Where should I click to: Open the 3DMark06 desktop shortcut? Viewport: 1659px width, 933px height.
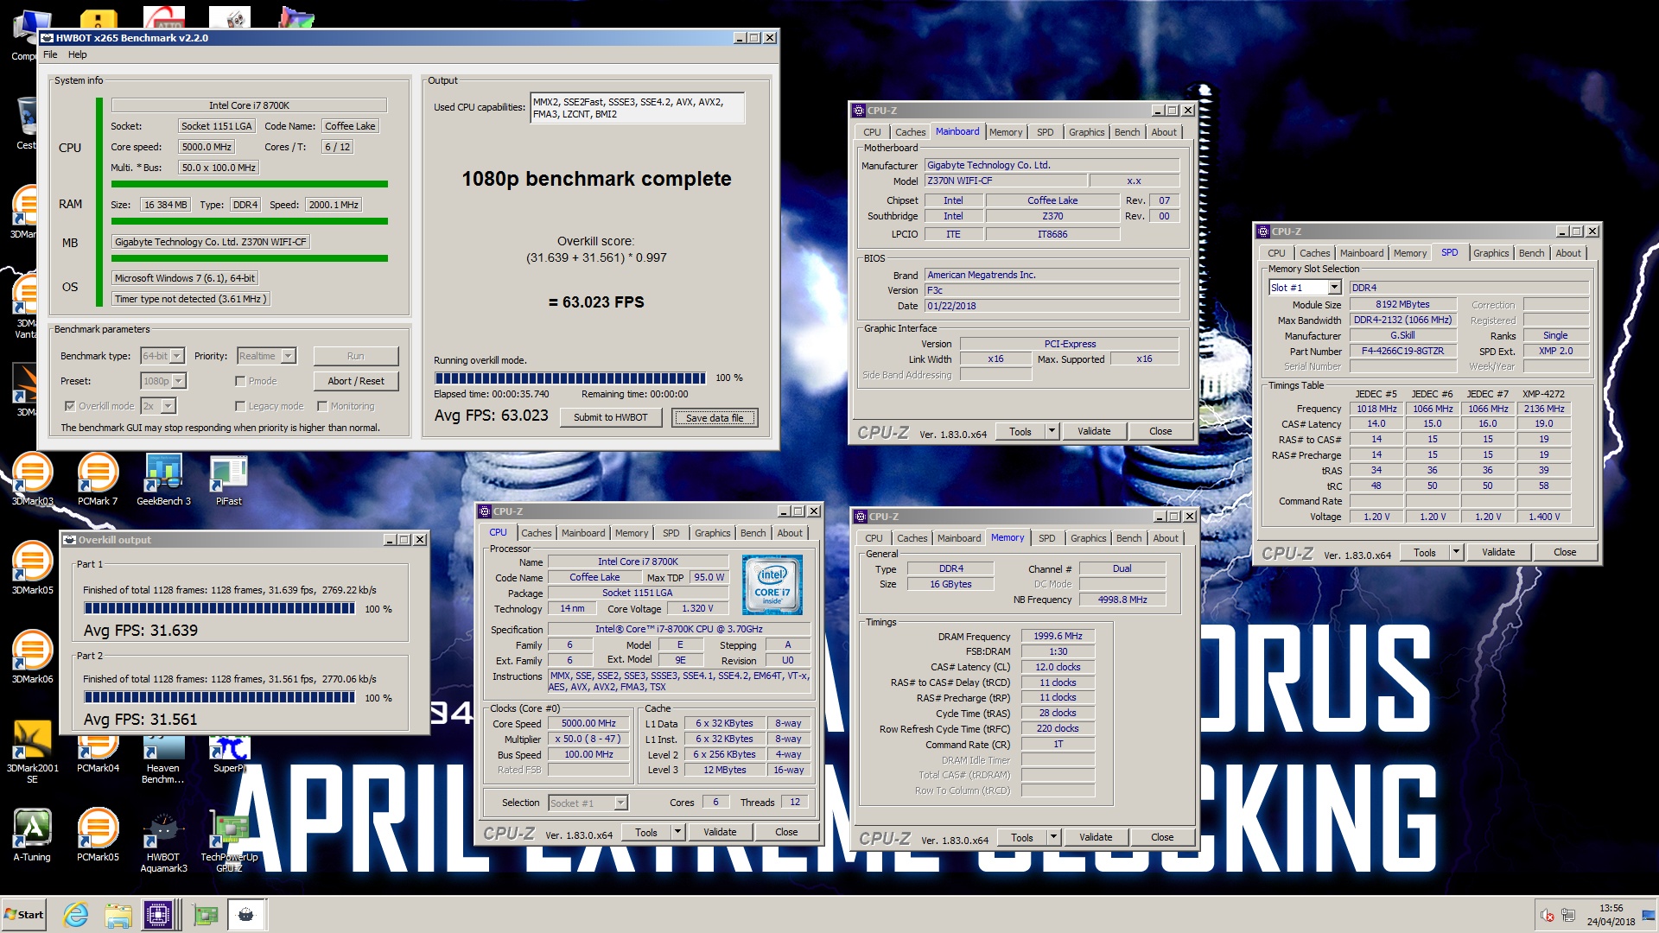click(33, 657)
